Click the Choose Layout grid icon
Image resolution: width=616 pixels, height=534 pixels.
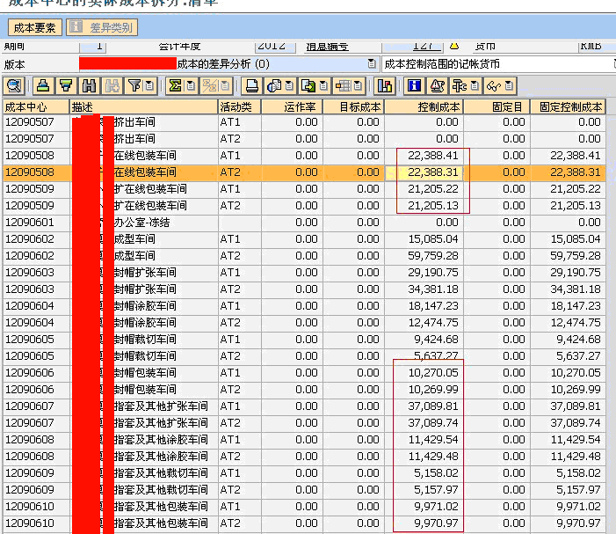coord(343,85)
